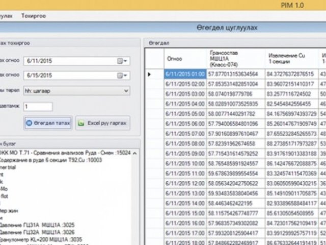Select cell value 83.2577116724502
Screen dimensions: 326x245
[x=292, y=94]
